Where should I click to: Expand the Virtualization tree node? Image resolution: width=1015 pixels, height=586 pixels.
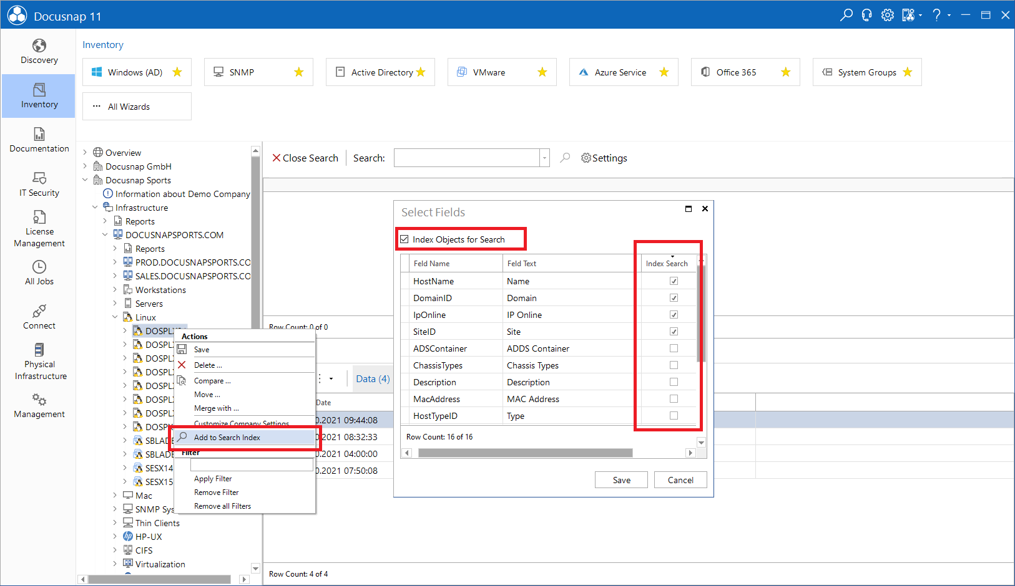(x=115, y=564)
